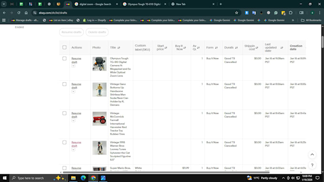Open List an item eBay bookmark
Screen dimensions: 324x182
(x=61, y=20)
